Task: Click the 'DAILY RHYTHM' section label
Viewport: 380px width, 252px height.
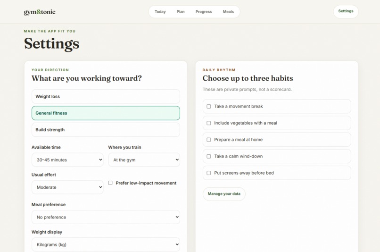Action: point(219,70)
